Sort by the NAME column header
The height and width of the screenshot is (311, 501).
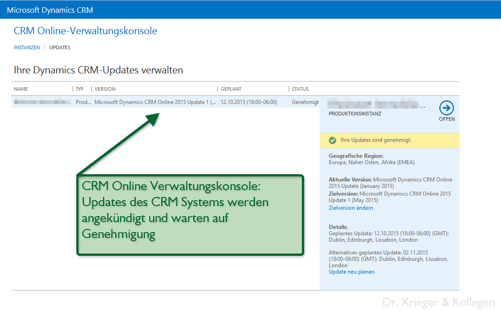(x=21, y=89)
